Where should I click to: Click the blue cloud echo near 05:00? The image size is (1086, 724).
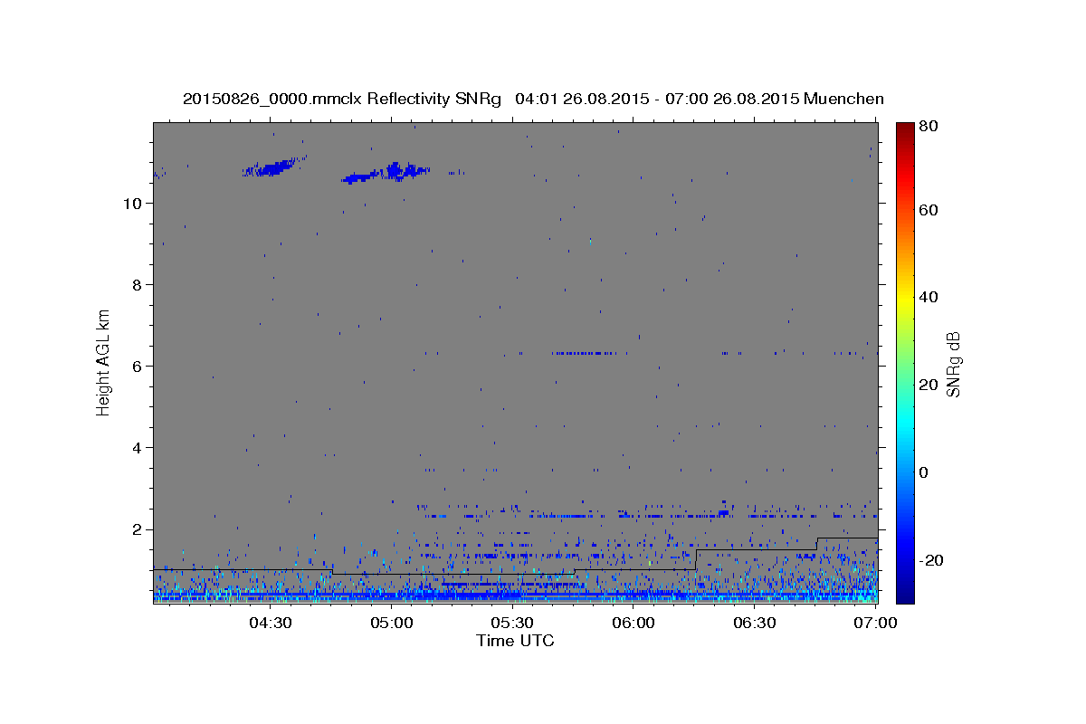point(386,173)
